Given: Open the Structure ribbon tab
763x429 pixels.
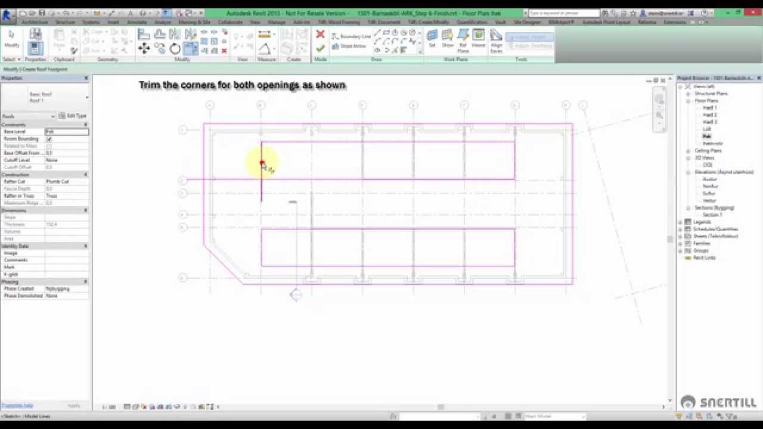Looking at the screenshot, I should 65,22.
